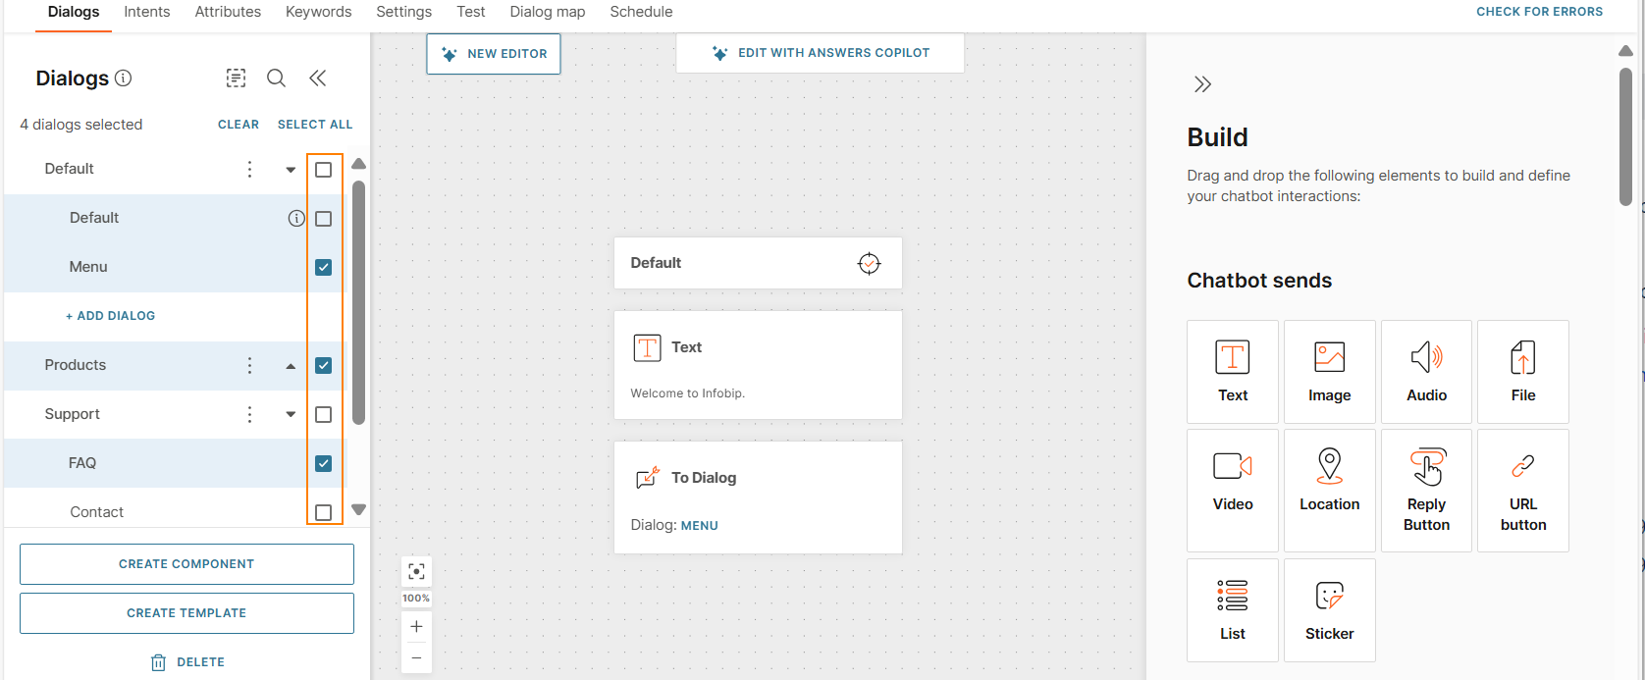
Task: Open the Dialogs search icon
Action: (x=276, y=78)
